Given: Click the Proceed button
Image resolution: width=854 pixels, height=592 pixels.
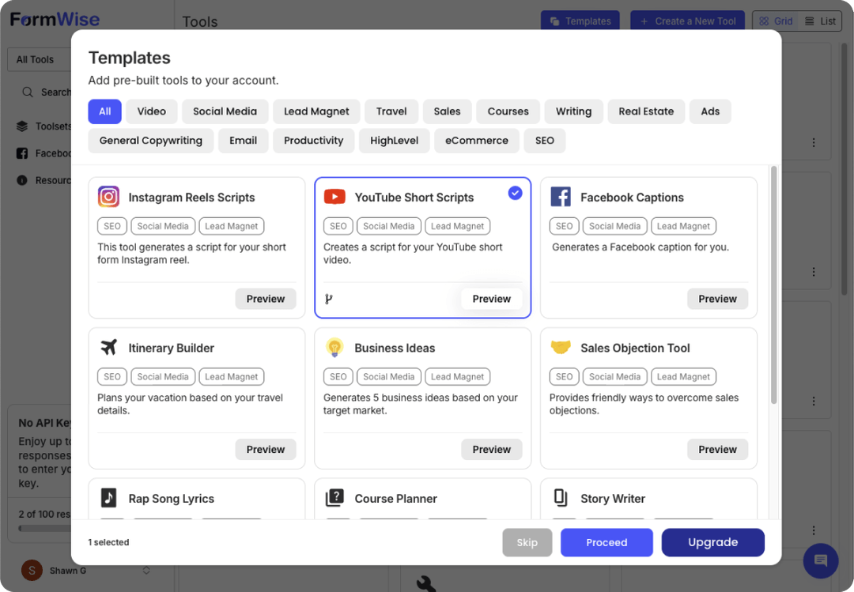Looking at the screenshot, I should click(x=606, y=542).
